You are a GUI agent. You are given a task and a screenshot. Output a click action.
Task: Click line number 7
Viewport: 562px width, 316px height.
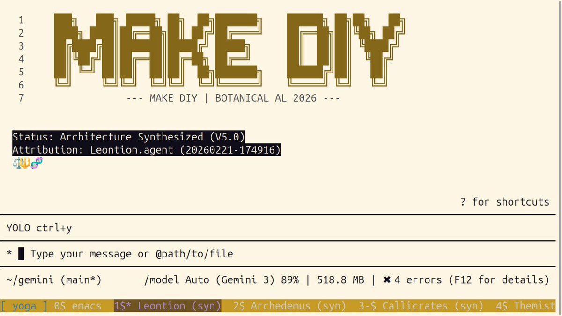[21, 98]
